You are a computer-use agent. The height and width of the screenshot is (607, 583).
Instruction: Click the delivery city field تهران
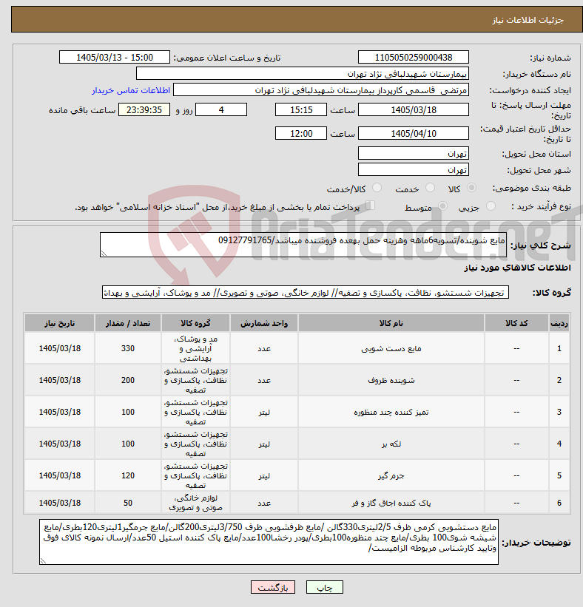click(414, 170)
